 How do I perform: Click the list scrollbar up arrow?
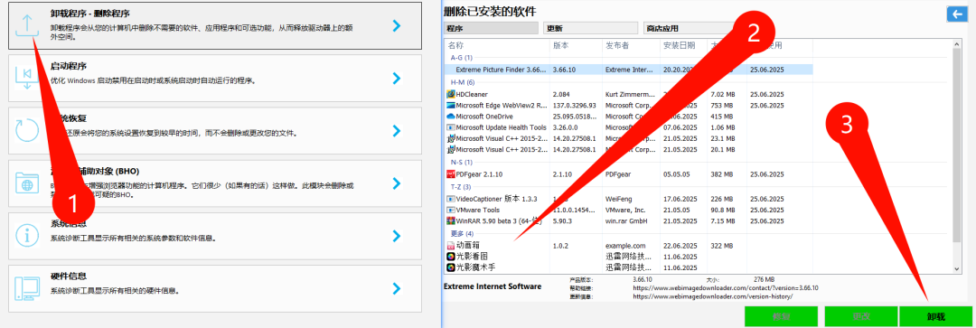point(957,45)
